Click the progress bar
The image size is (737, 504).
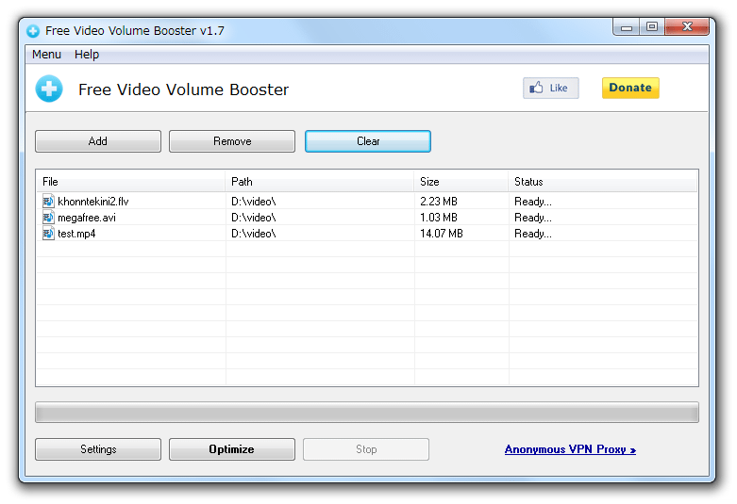tap(367, 412)
